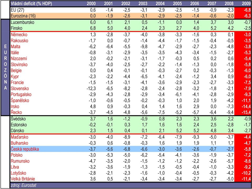Select the header cell "Vládní deficit (% HDP)"
252x189 pixels.
tap(31, 3)
